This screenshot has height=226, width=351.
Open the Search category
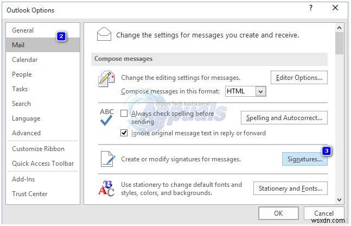(x=43, y=104)
